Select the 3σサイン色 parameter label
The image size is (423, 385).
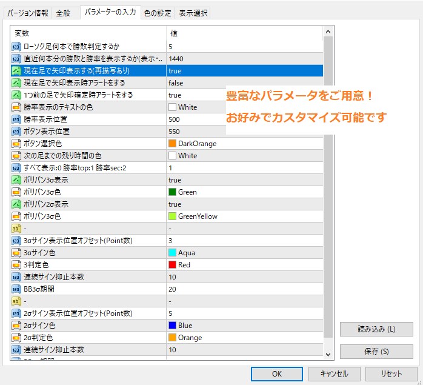[x=39, y=253]
